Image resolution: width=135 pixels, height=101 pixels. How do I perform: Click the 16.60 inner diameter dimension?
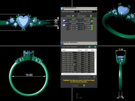29,75
